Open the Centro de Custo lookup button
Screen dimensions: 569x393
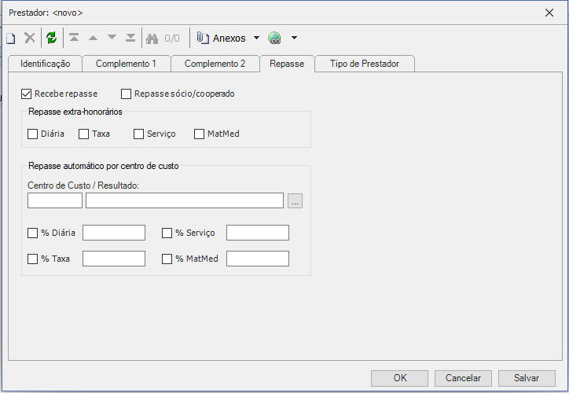tap(295, 201)
